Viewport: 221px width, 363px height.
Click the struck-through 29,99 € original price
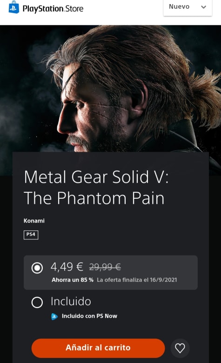pos(105,267)
